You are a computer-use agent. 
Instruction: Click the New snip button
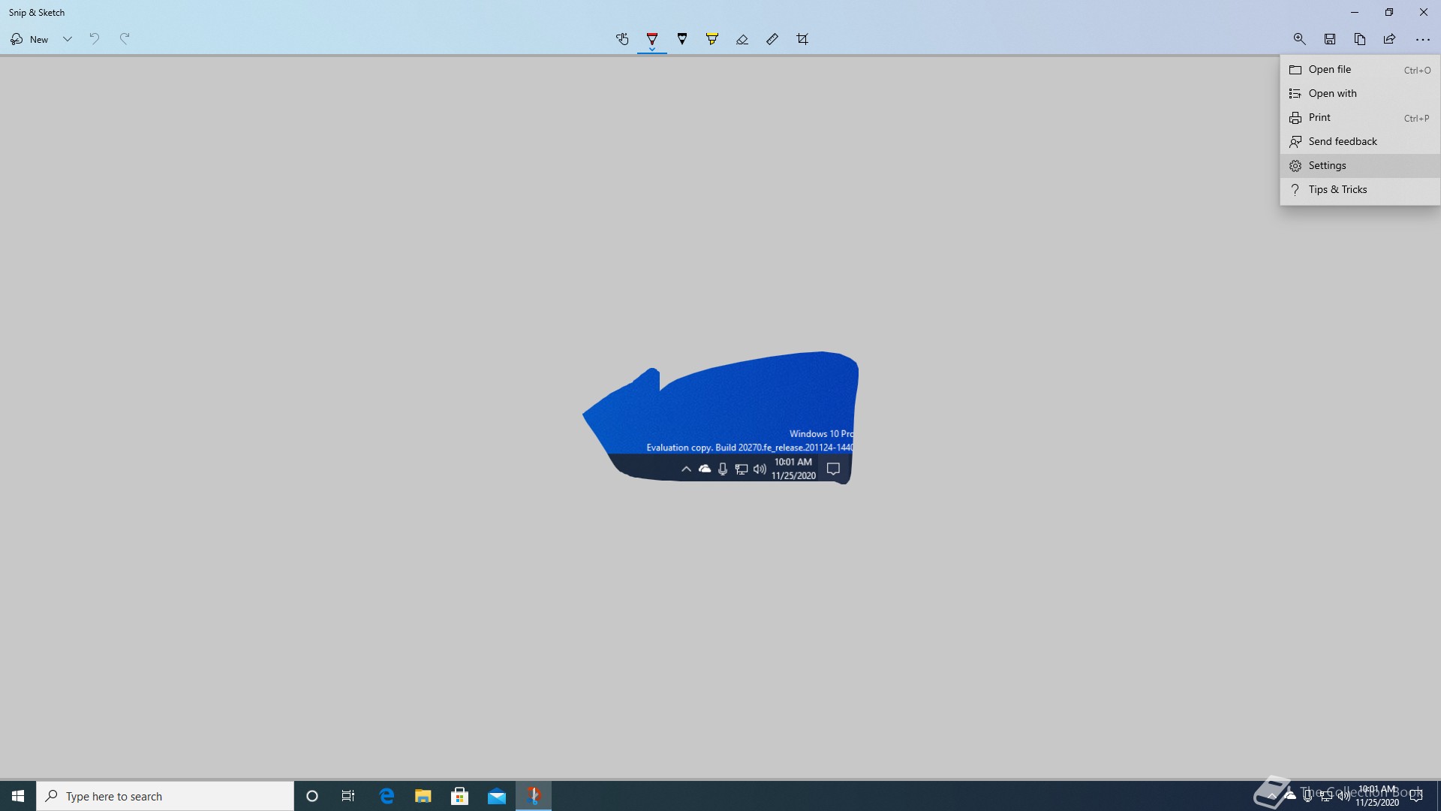(x=30, y=39)
